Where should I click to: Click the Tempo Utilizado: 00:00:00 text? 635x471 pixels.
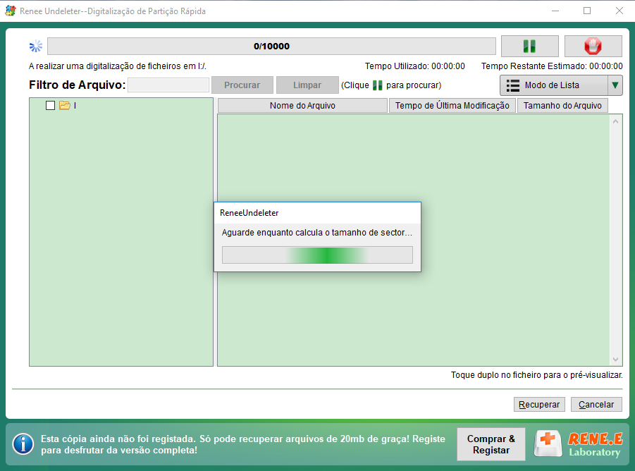[x=414, y=66]
